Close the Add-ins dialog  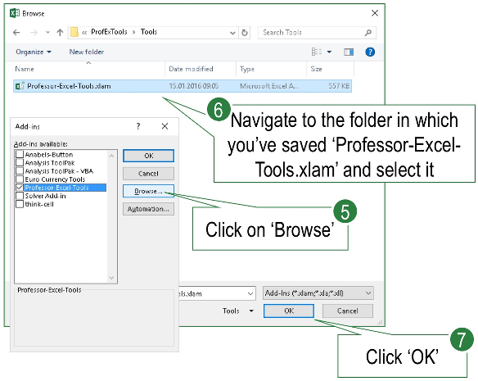tap(165, 126)
